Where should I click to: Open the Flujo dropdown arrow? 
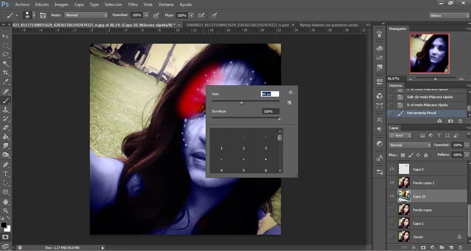[x=191, y=15]
